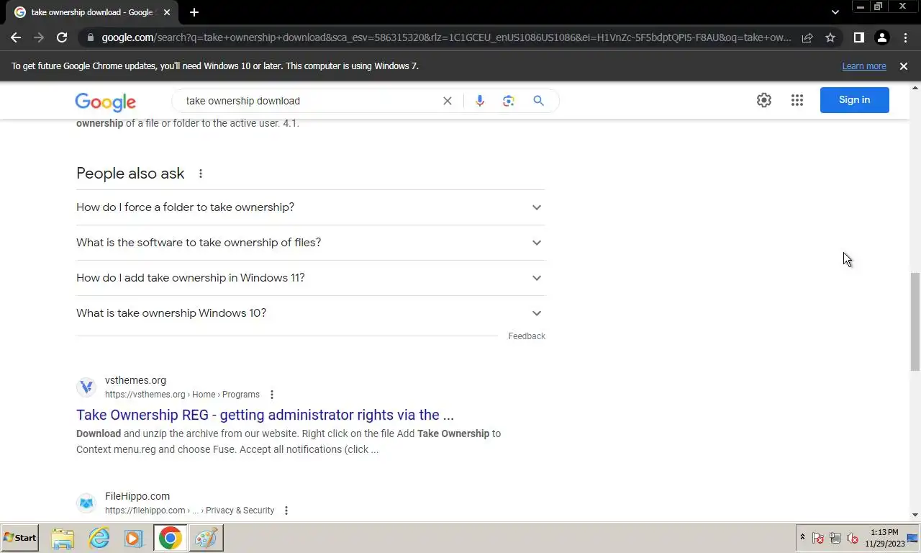This screenshot has height=553, width=921.
Task: Open the Google apps grid
Action: 797,100
